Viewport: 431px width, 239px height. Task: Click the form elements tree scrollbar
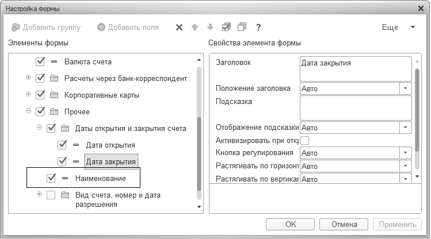tap(199, 154)
